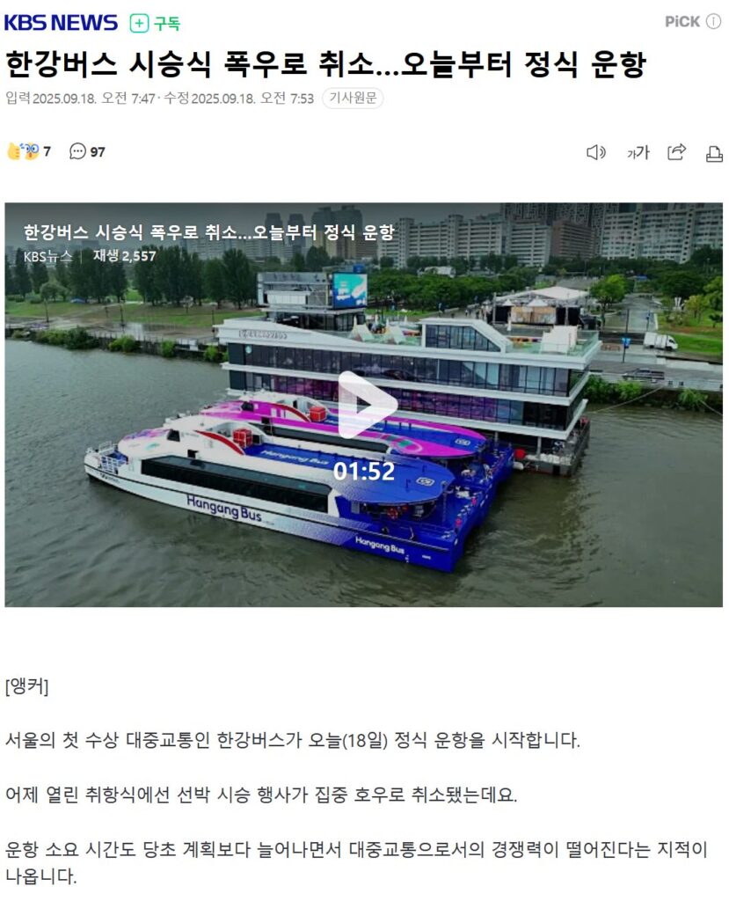Click the KBS뉴스 channel label in video
The width and height of the screenshot is (729, 901).
click(x=48, y=256)
